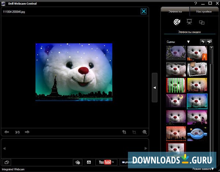This screenshot has width=220, height=172.
Task: Apply the orange skyline sunset scene
Action: [176, 134]
